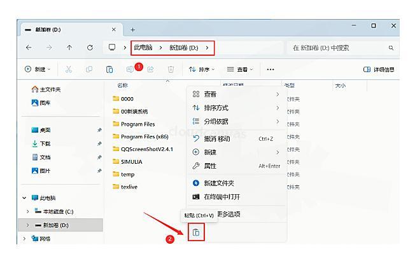
Task: Choose 撤消 移动 in context menu
Action: coord(236,138)
